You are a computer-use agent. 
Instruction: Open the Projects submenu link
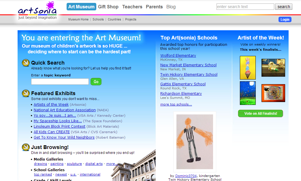tap(131, 19)
